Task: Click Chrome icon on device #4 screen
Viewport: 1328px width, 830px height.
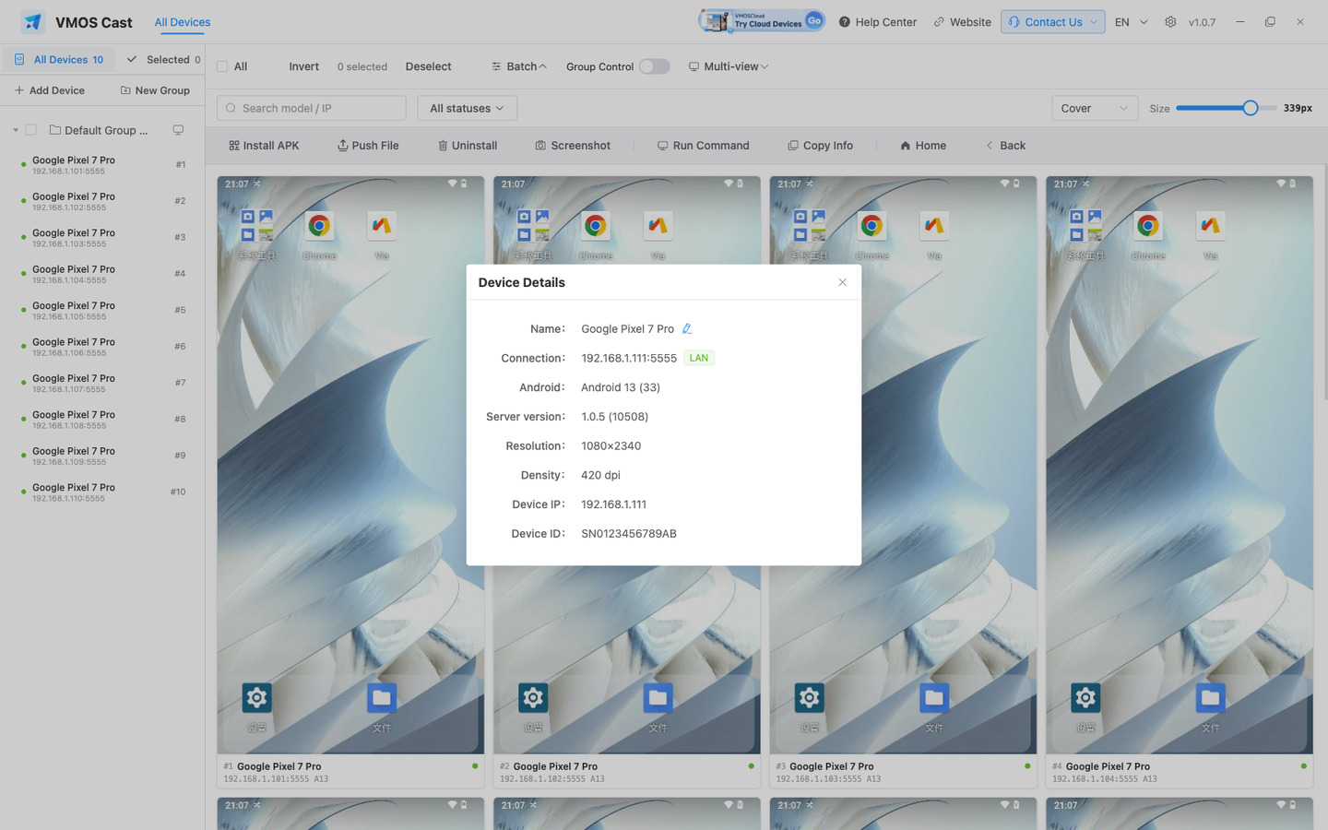Action: pos(1148,226)
